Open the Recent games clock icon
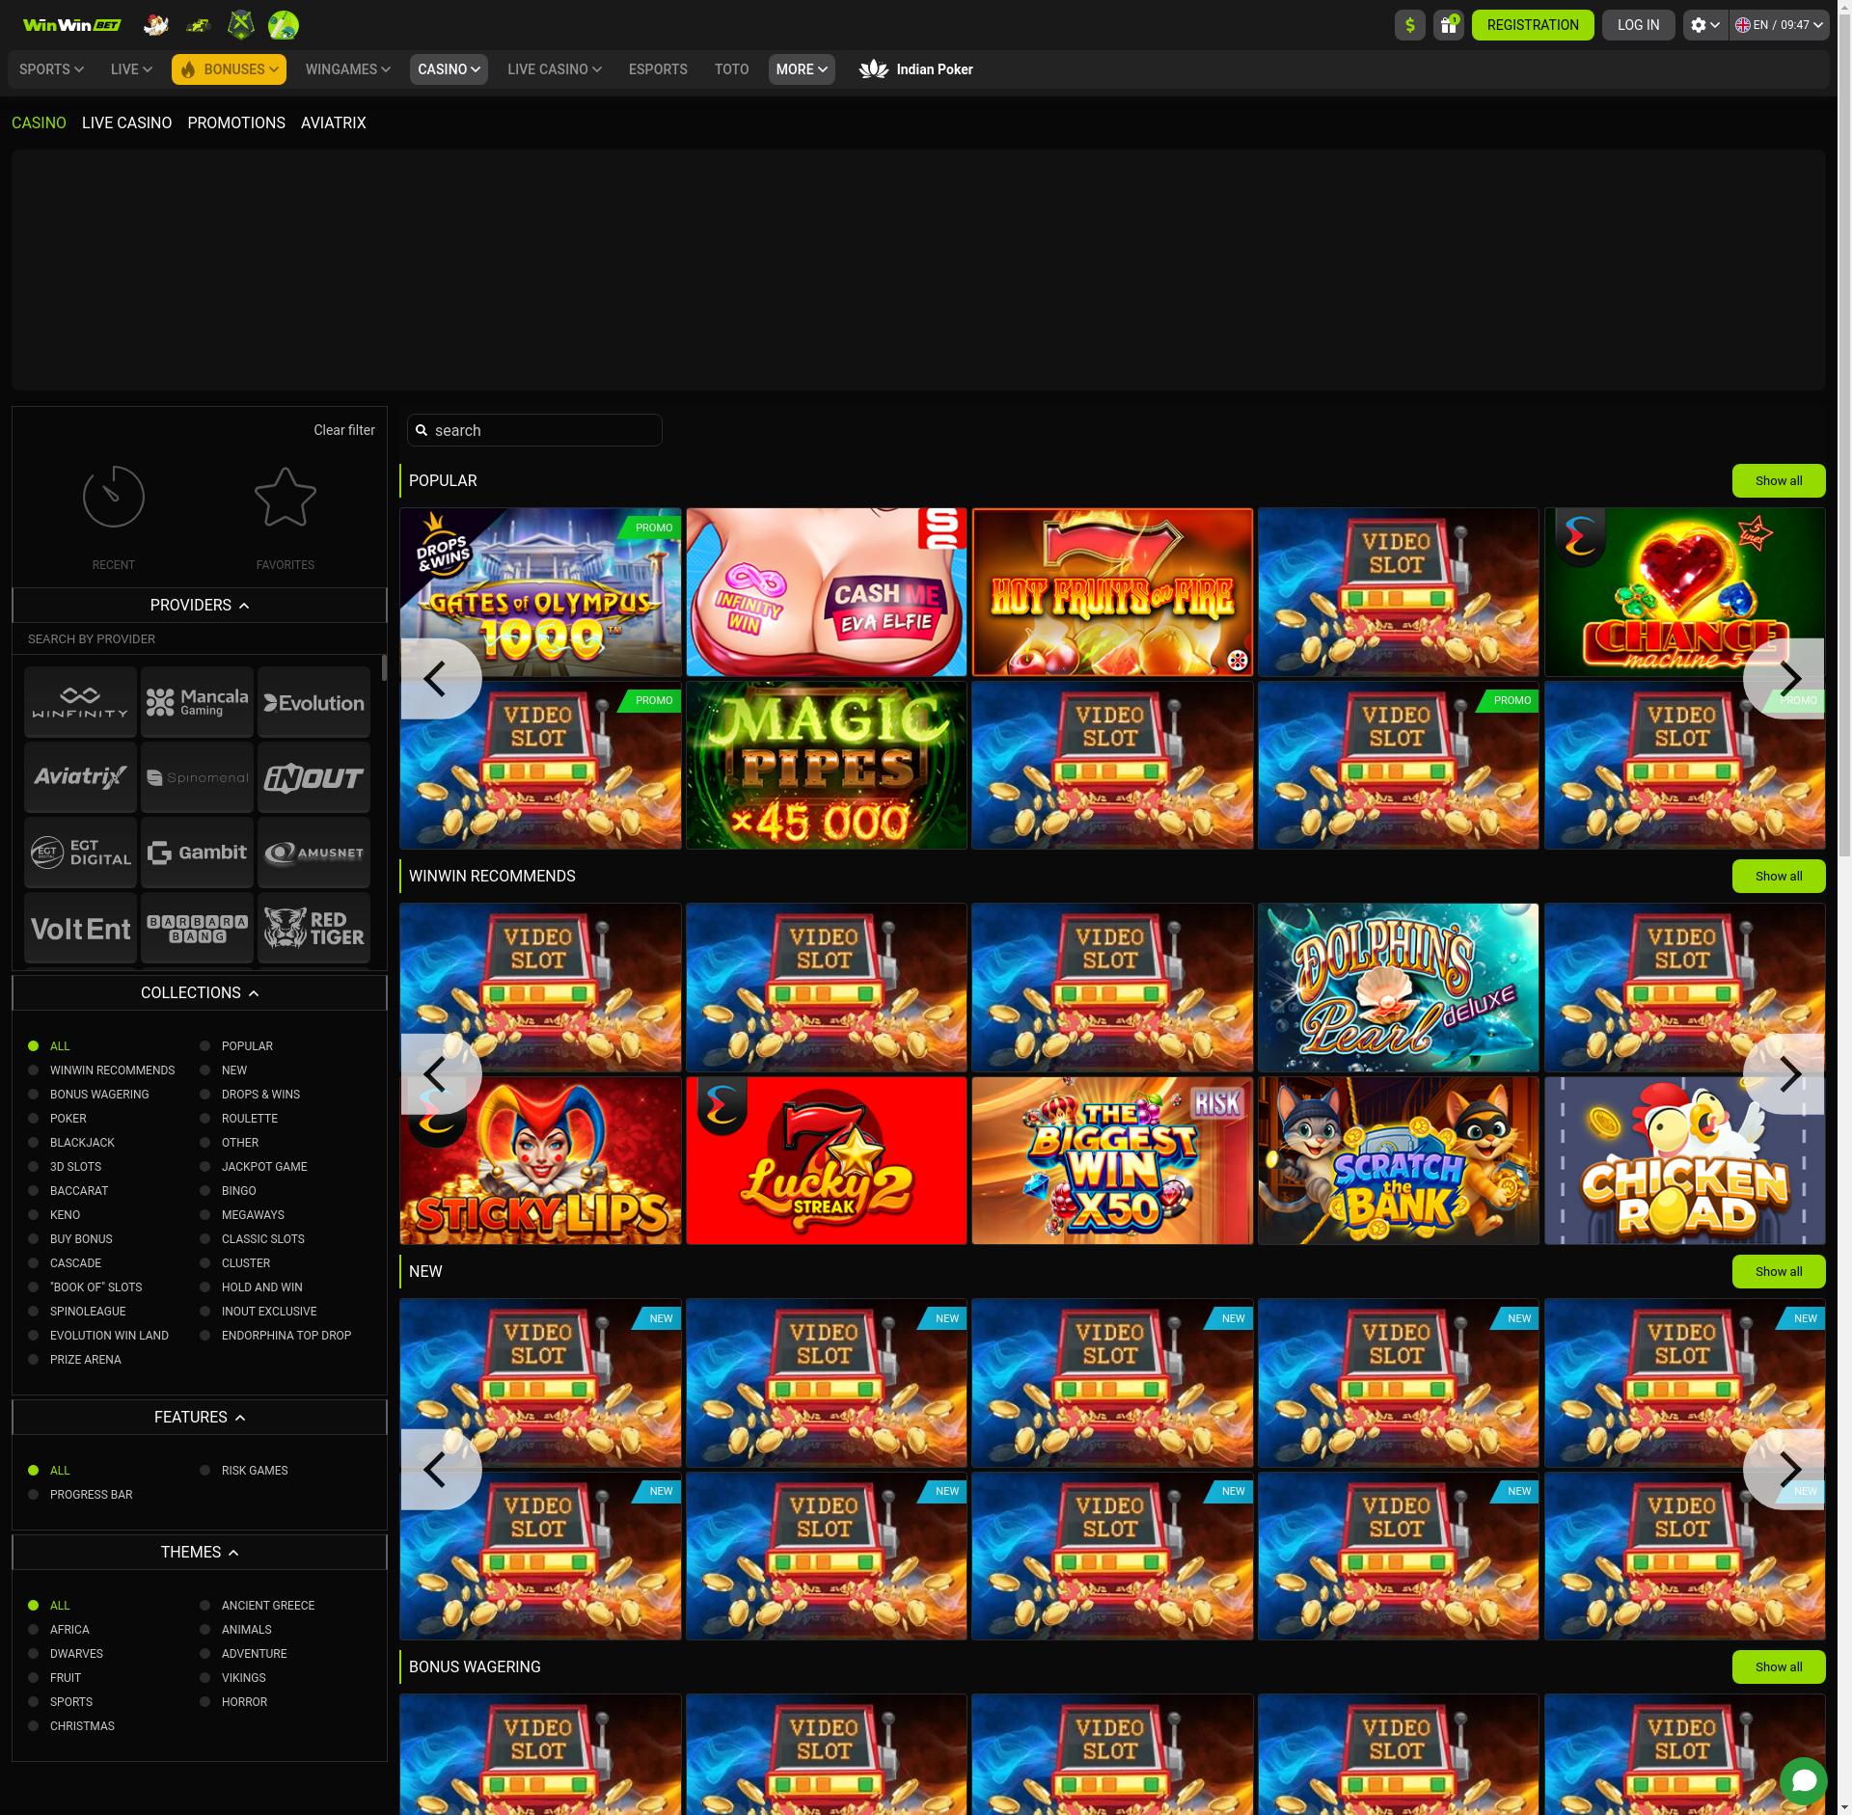This screenshot has width=1852, height=1815. coord(114,498)
